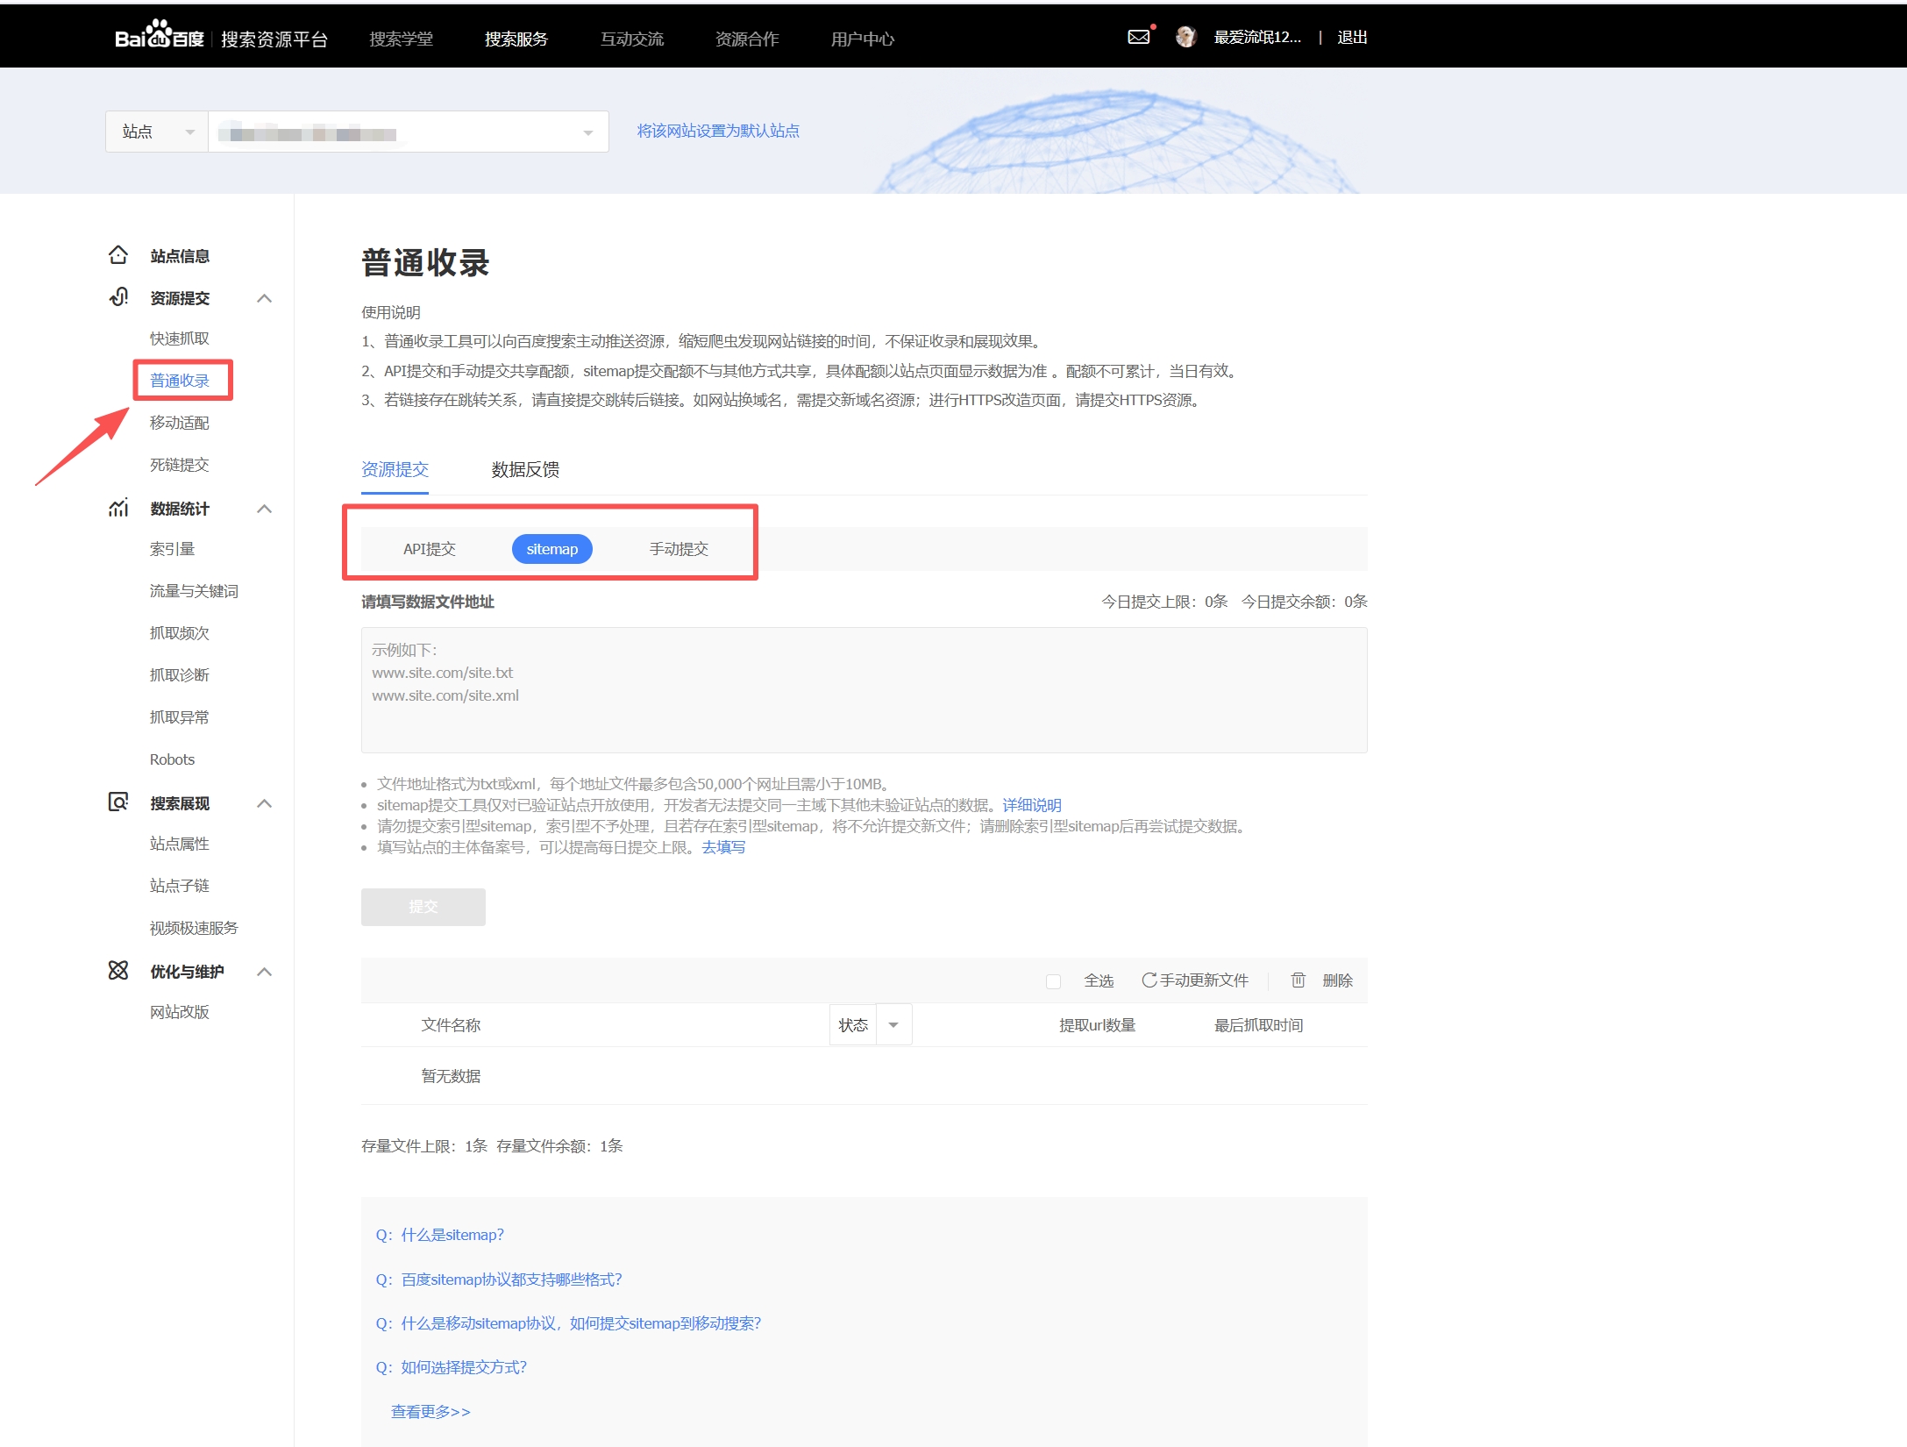Click the 站点信息 home icon

(118, 255)
